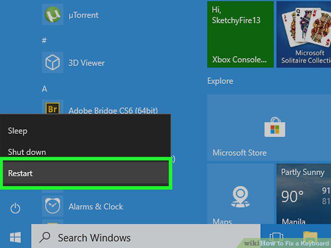This screenshot has height=248, width=331.
Task: Open 3D Viewer app icon
Action: point(53,62)
